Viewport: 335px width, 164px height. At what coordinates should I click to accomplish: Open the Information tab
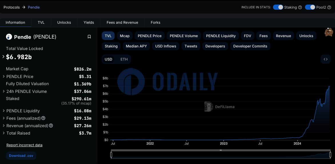tap(15, 22)
